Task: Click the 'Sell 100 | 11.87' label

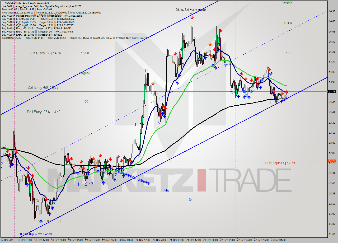Action: (x=50, y=221)
